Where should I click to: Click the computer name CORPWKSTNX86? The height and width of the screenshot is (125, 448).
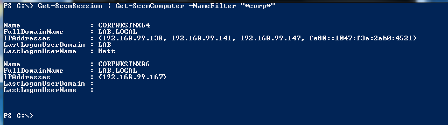pyautogui.click(x=124, y=64)
